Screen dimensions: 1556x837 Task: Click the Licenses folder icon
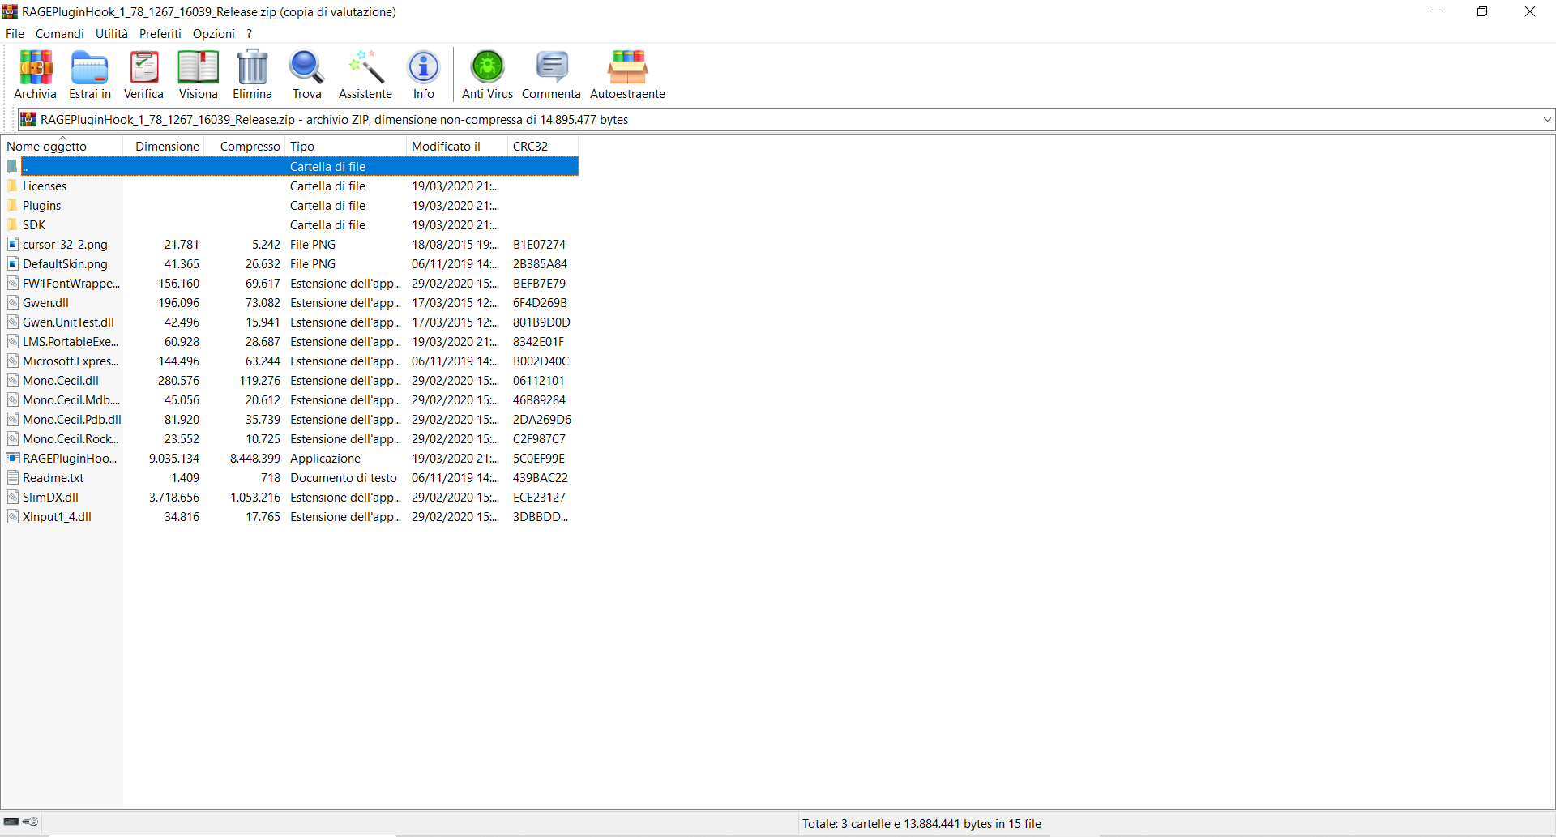click(x=12, y=186)
